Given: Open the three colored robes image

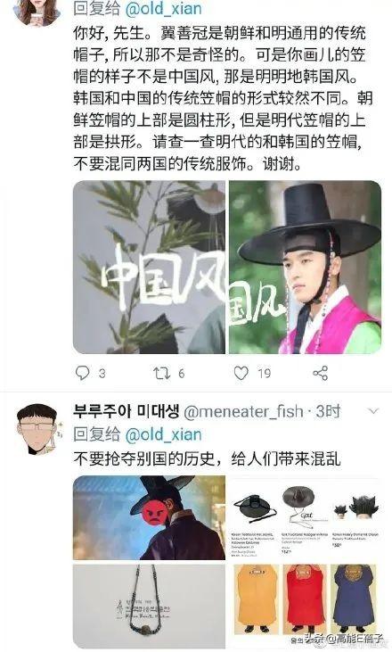Looking at the screenshot, I should [306, 606].
